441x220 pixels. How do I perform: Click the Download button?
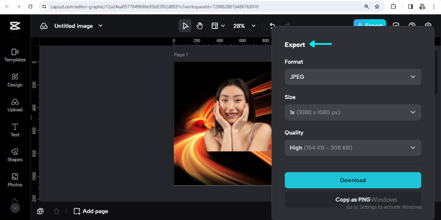[x=353, y=180]
